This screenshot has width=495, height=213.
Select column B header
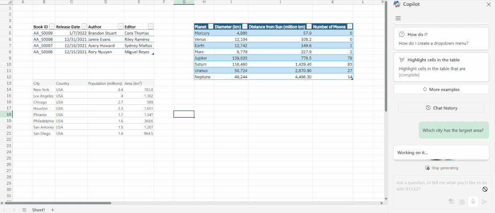click(x=44, y=2)
